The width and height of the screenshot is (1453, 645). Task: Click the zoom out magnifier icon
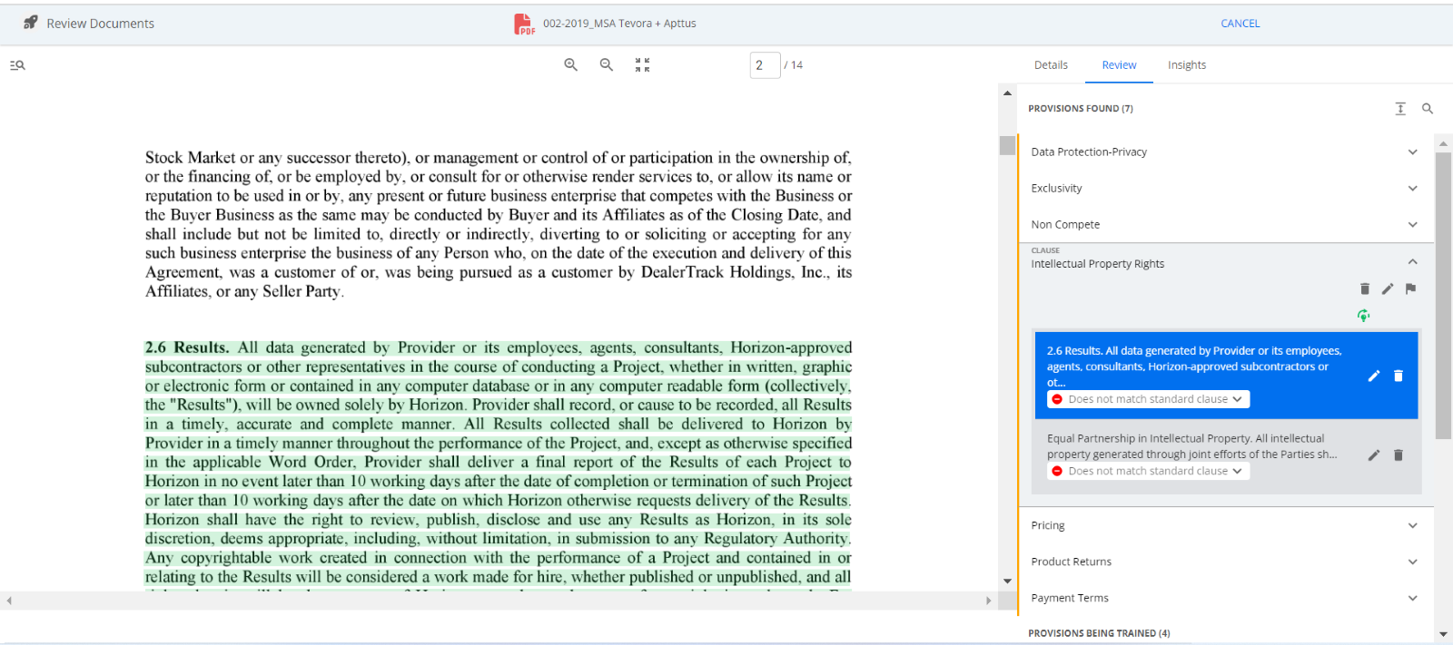(607, 65)
